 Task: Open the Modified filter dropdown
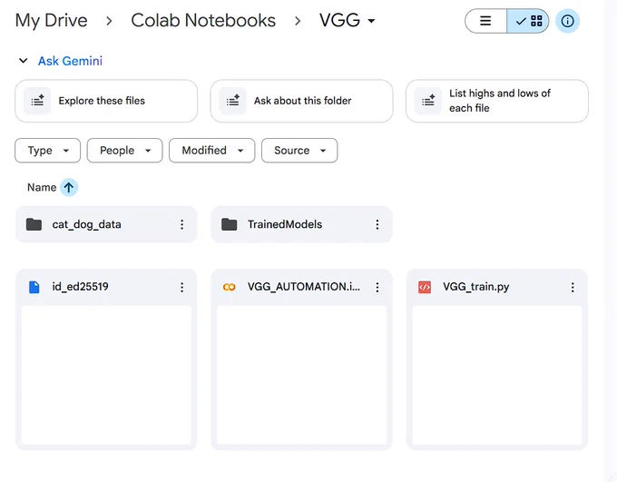[x=212, y=151]
